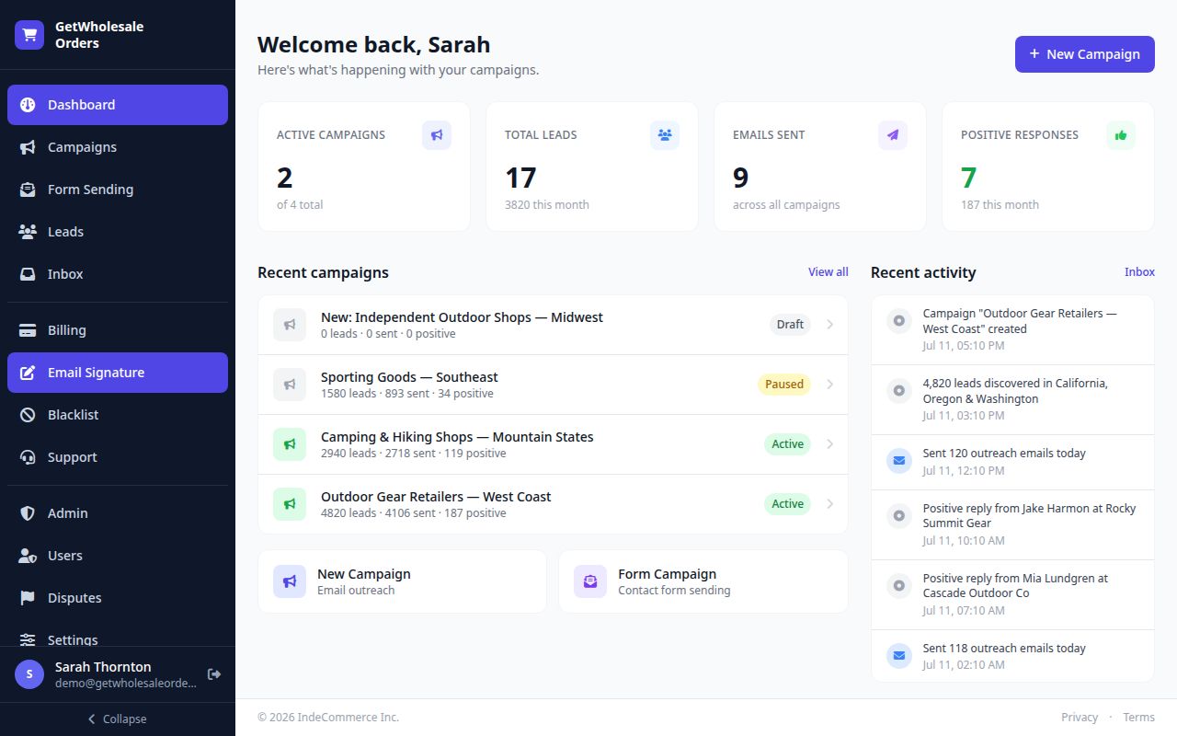Open the 'Campaign Outdoor Gear Retailers created' activity
This screenshot has width=1177, height=736.
[1012, 330]
